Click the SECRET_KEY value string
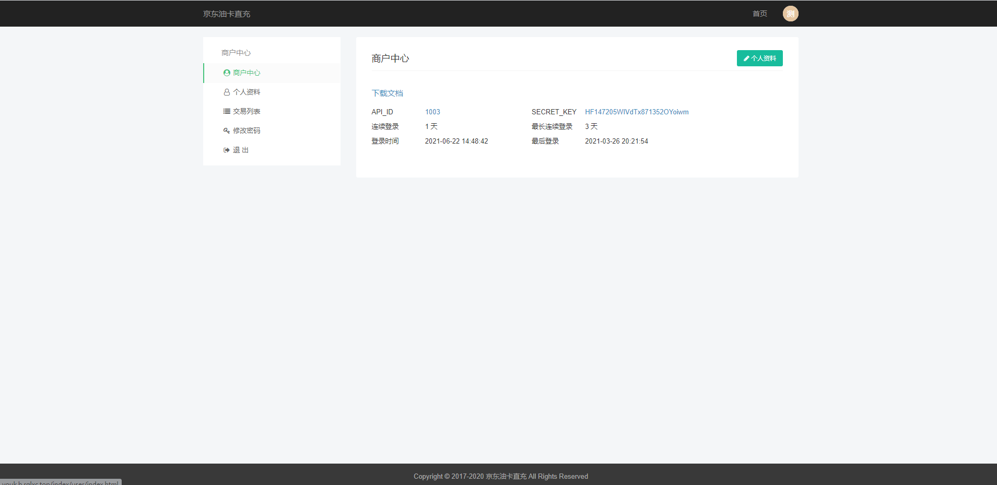997x485 pixels. click(x=637, y=112)
